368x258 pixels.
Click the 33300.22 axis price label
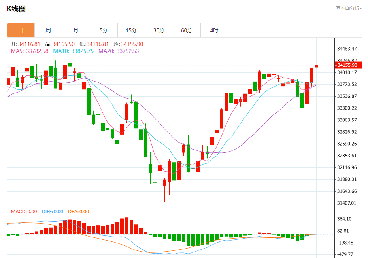click(347, 108)
